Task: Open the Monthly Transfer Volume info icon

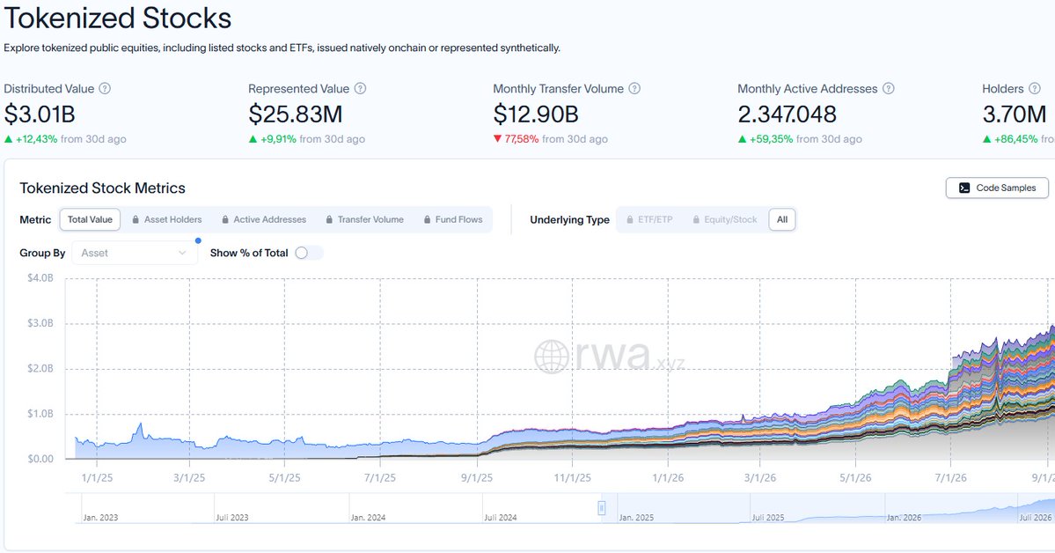Action: 634,88
